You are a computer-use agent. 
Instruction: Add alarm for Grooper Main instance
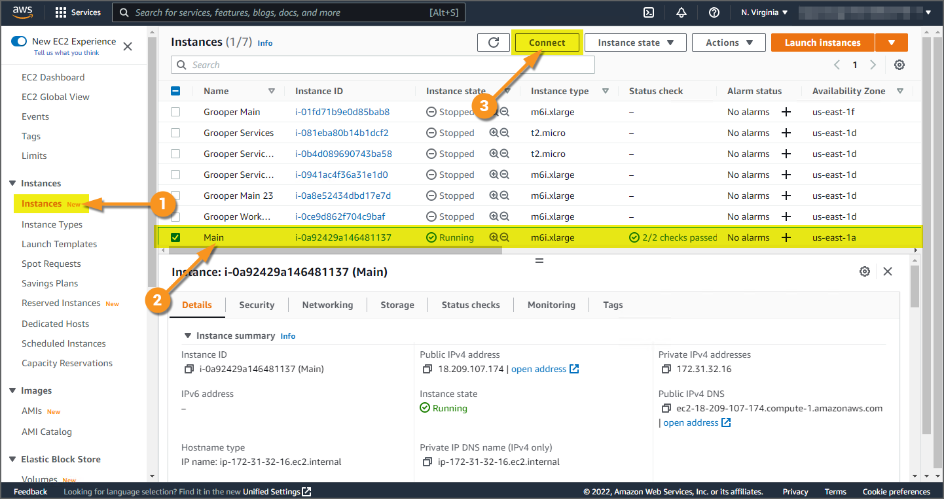[786, 112]
